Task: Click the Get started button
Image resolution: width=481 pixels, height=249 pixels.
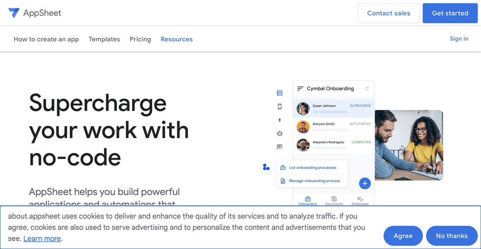Action: (450, 13)
